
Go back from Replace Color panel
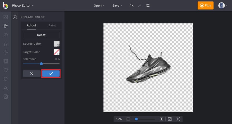[x=15, y=17]
